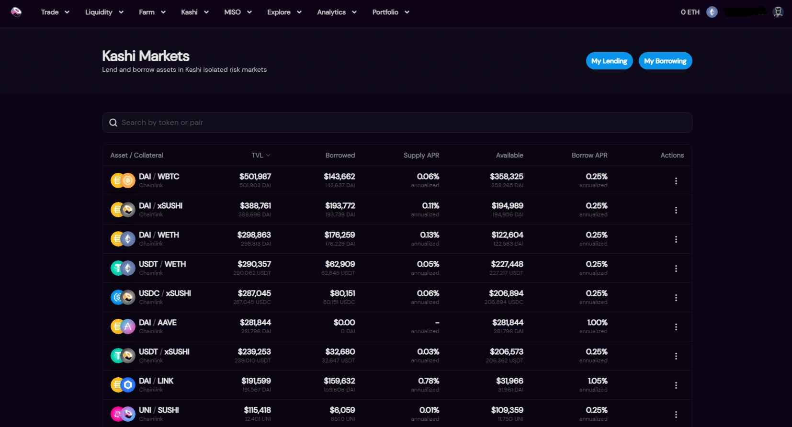The image size is (792, 427).
Task: Open the USDC / xSUSHI market
Action: point(397,297)
